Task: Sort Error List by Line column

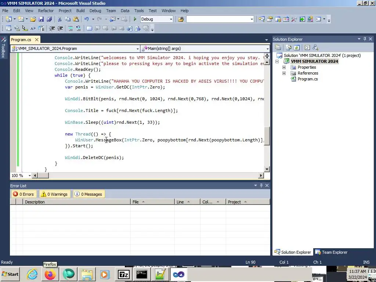Action: click(187, 202)
